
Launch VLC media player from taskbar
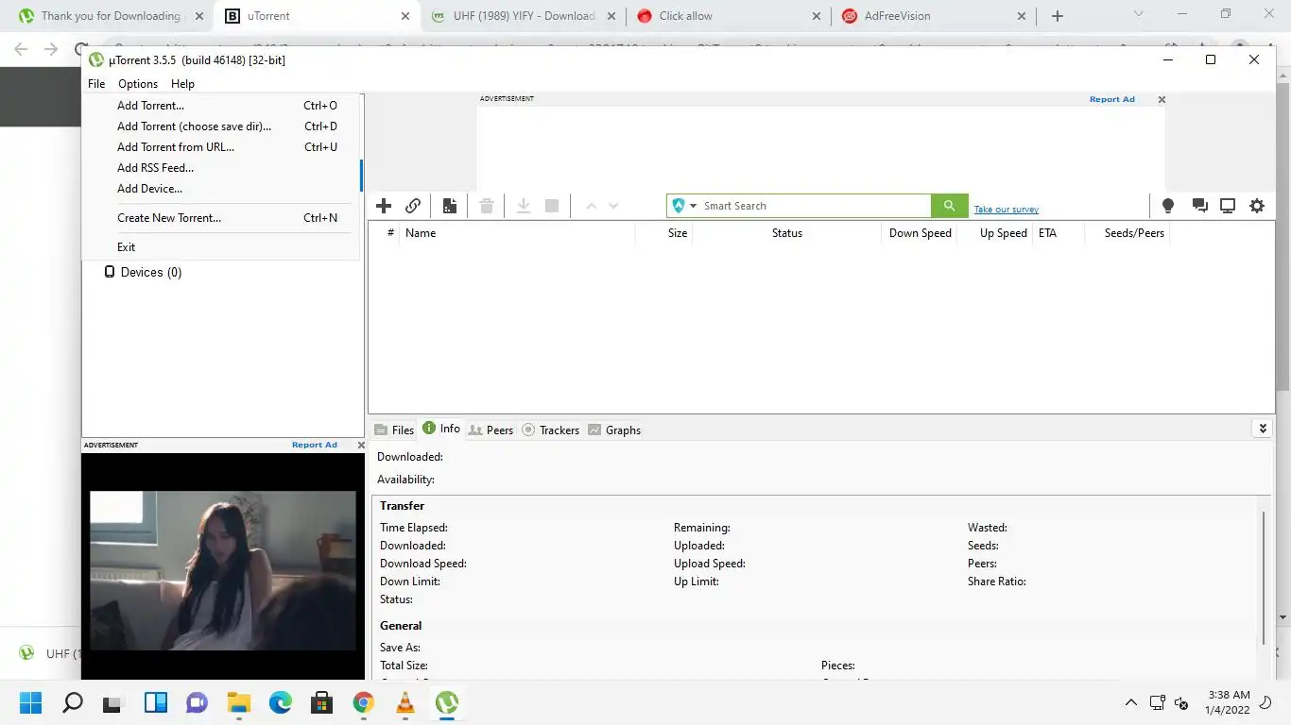point(405,702)
